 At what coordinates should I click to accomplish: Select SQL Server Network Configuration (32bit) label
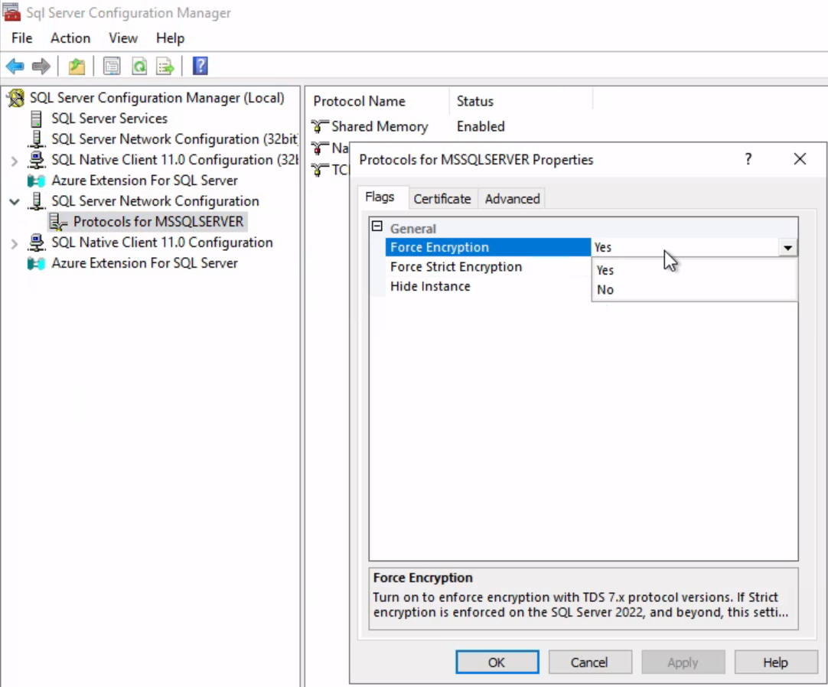pos(174,139)
